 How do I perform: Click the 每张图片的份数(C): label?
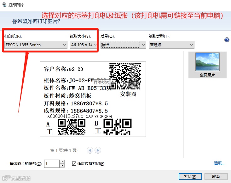[x=26, y=163]
